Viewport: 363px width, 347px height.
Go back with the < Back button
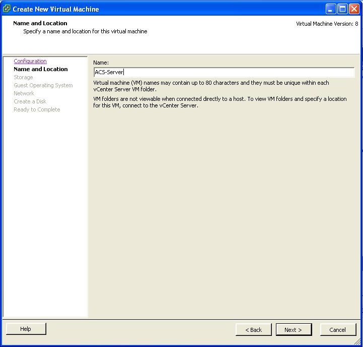click(253, 329)
